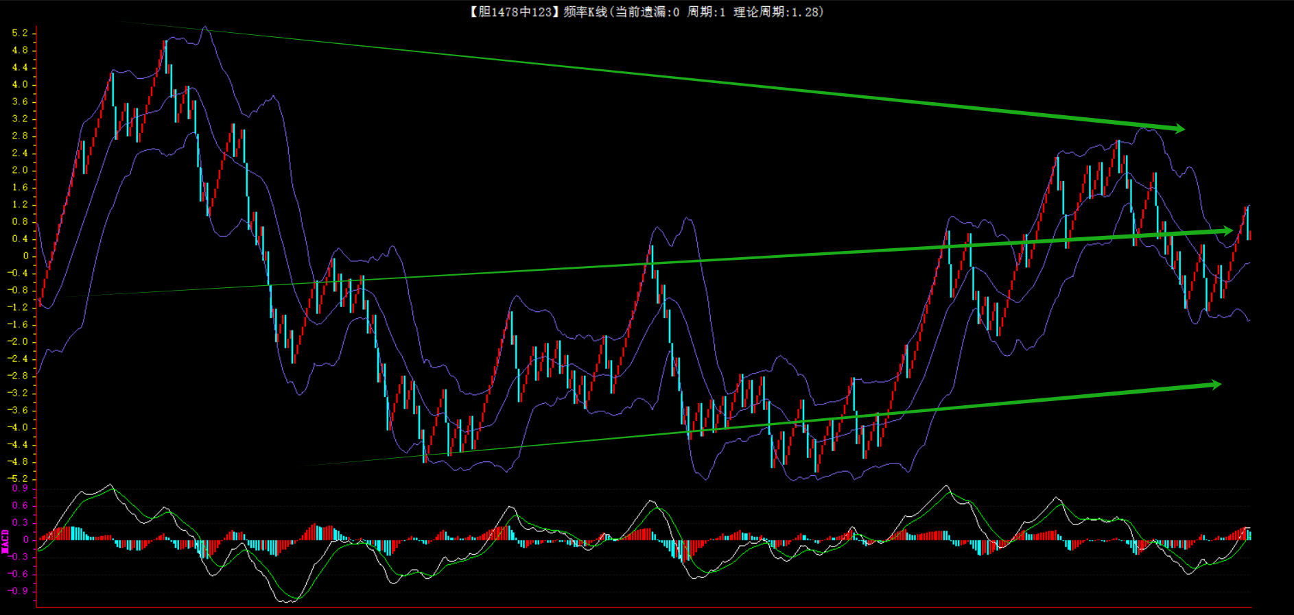Click the deepest MACD line trough
The image size is (1294, 615).
pyautogui.click(x=287, y=601)
